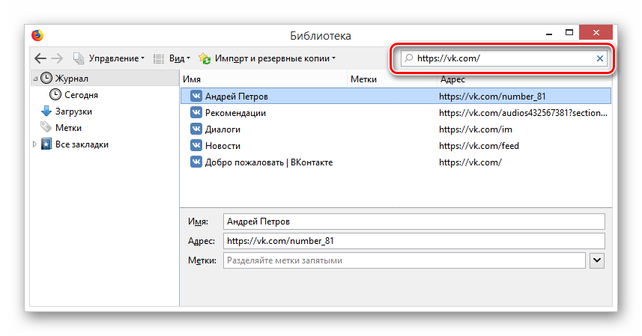Sort by the Адрес column header
Viewport: 642px width, 336px height.
(523, 79)
